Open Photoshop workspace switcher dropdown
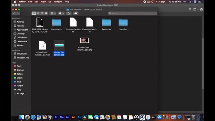This screenshot has height=121, width=215. coord(196,9)
